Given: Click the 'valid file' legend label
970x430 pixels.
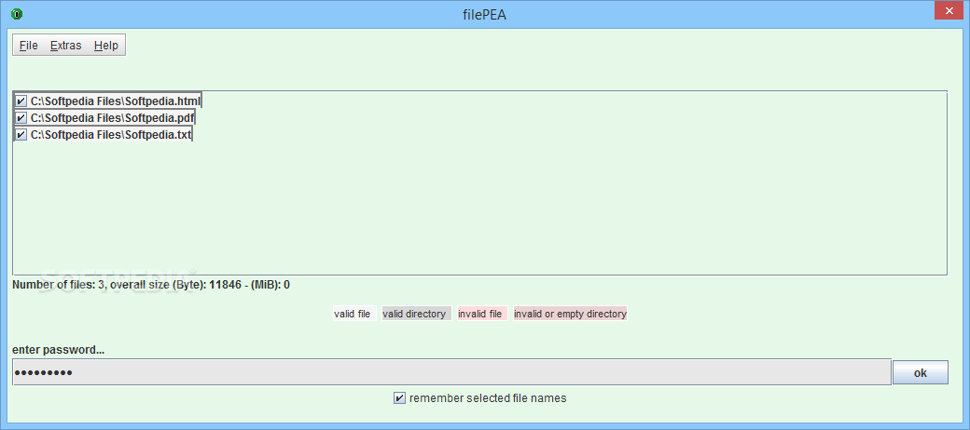Looking at the screenshot, I should coord(354,314).
